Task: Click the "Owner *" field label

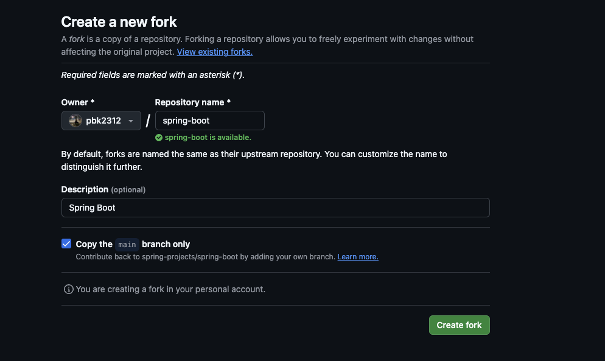Action: 78,102
